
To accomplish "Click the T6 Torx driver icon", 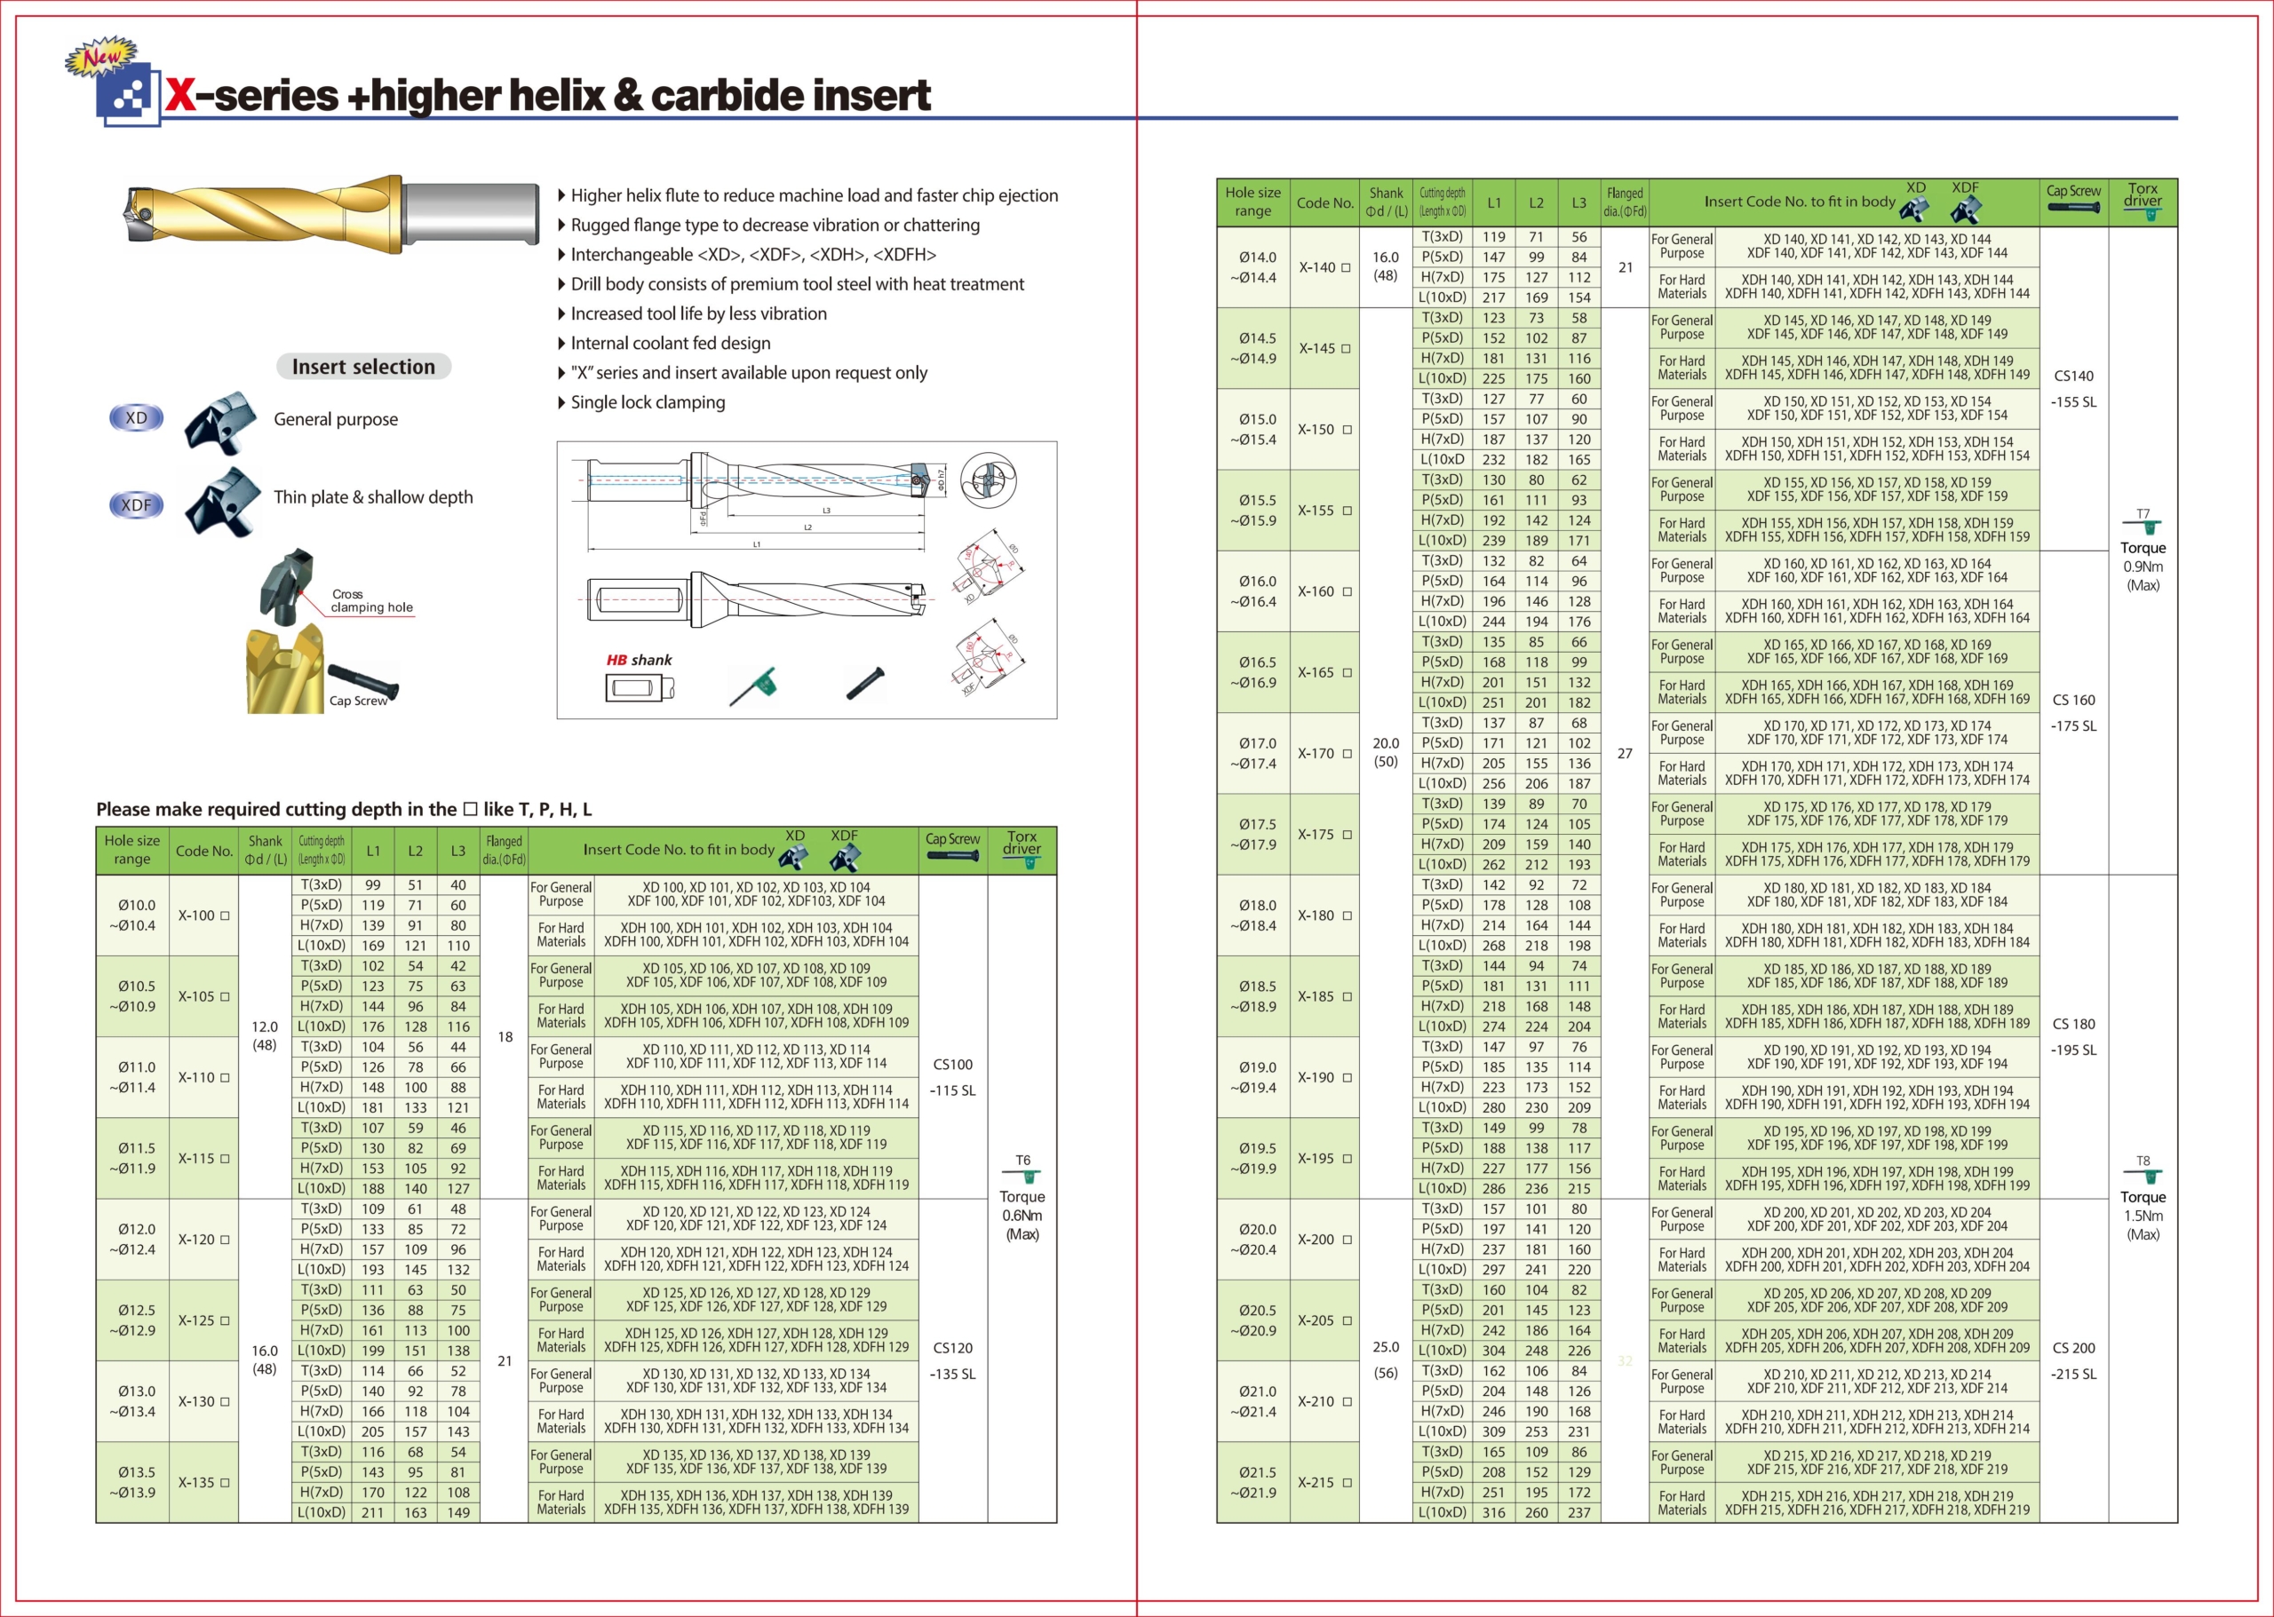I will 1023,1176.
